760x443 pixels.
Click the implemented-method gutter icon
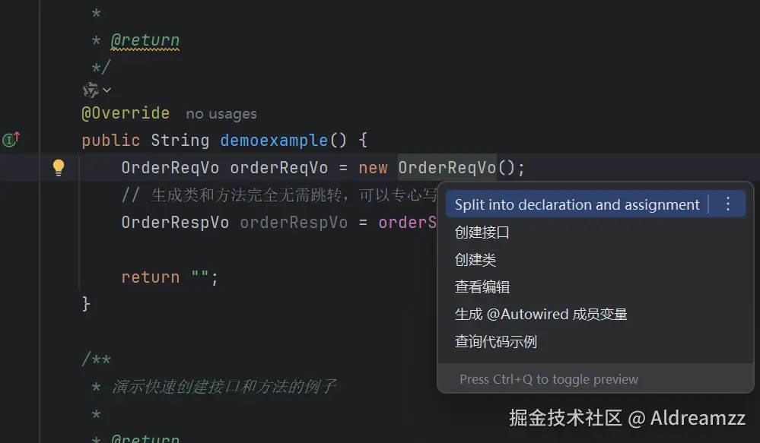point(11,140)
